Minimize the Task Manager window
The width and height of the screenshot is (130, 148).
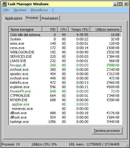(x=115, y=4)
